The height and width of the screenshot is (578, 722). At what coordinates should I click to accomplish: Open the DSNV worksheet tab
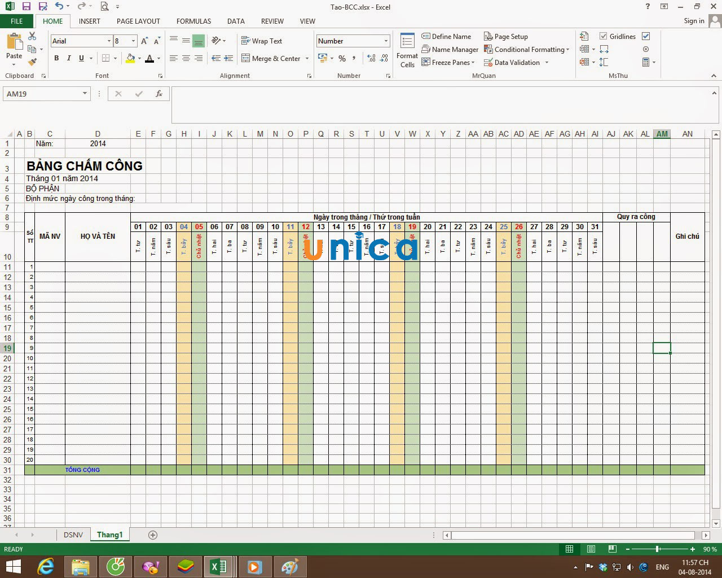pyautogui.click(x=73, y=535)
